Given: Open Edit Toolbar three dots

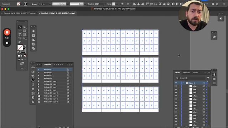Looking at the screenshot, I should click(22, 68).
